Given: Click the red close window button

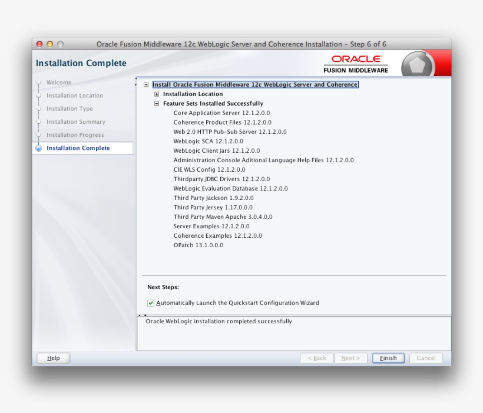Looking at the screenshot, I should point(39,44).
